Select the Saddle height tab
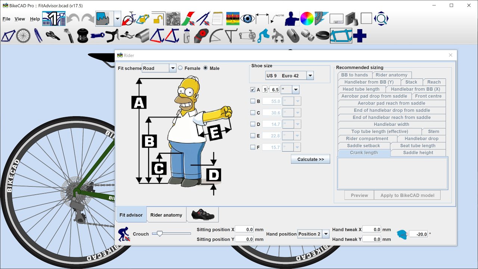This screenshot has height=269, width=478. [418, 152]
